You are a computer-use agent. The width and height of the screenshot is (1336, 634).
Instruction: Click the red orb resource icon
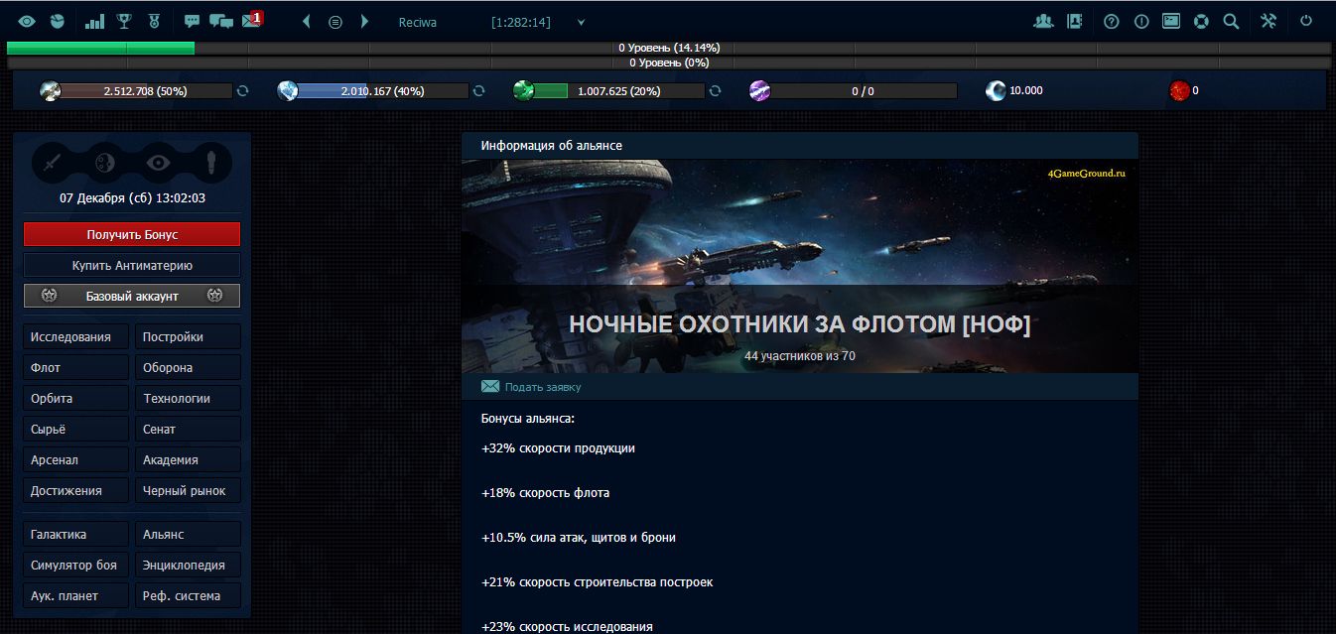pos(1179,91)
